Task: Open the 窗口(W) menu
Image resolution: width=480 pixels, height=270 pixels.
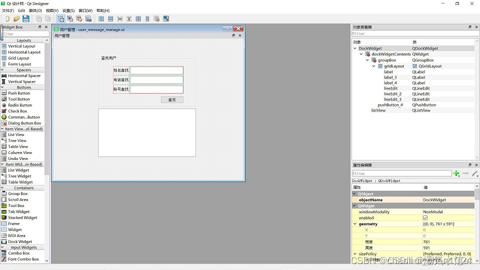Action: click(85, 10)
